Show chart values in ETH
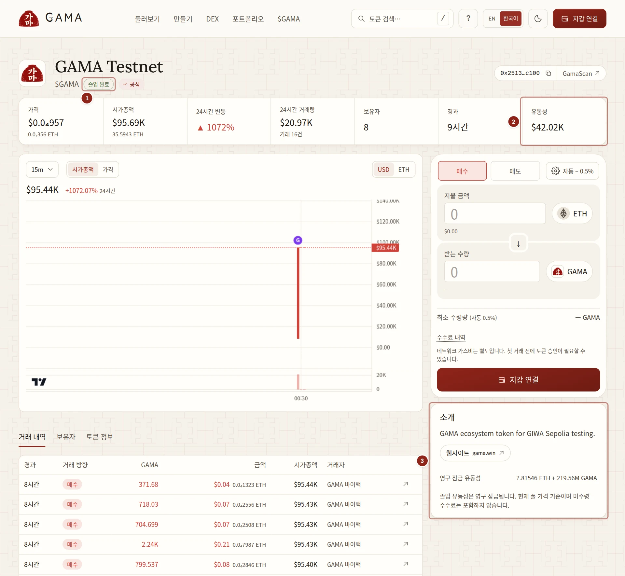Viewport: 625px width, 576px height. [404, 170]
